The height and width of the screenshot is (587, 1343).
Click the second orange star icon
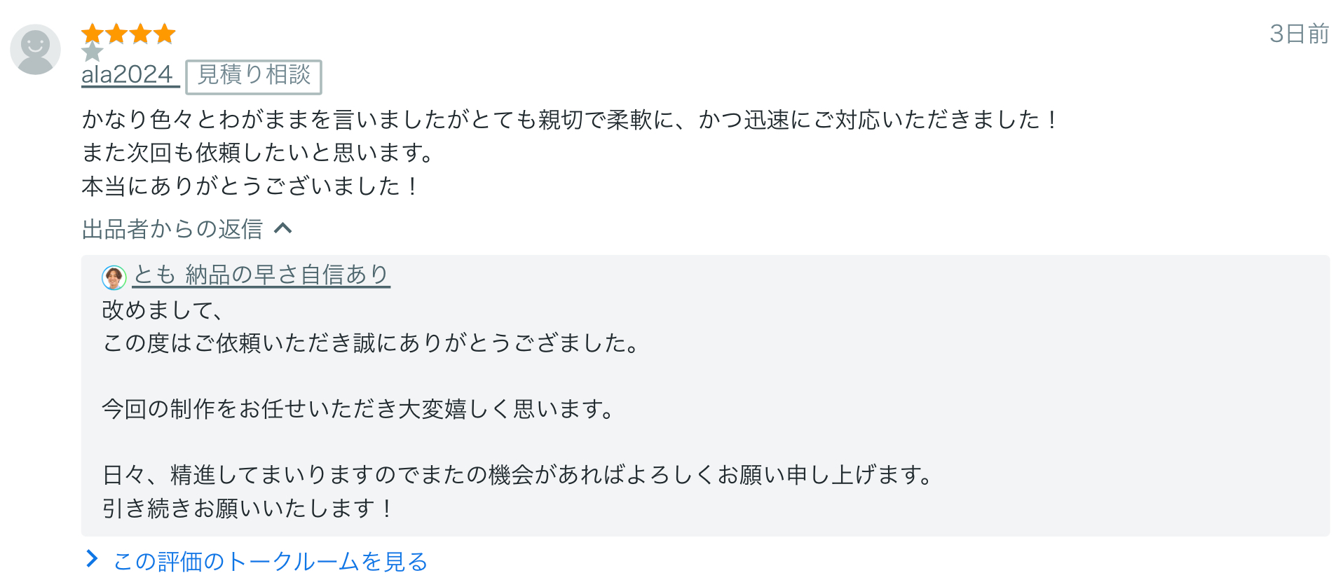(x=116, y=33)
